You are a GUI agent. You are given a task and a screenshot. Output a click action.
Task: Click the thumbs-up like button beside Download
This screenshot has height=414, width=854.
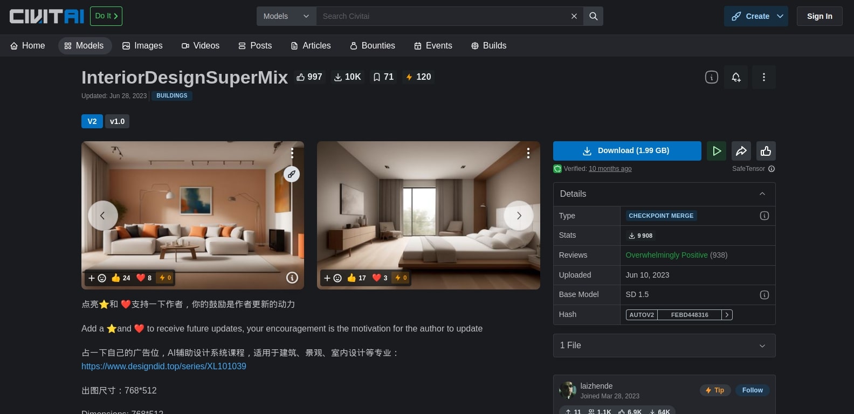pyautogui.click(x=766, y=151)
